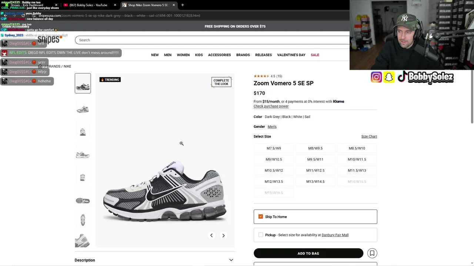The height and width of the screenshot is (266, 474).
Task: Select size M9/W10.5
Action: tap(274, 159)
